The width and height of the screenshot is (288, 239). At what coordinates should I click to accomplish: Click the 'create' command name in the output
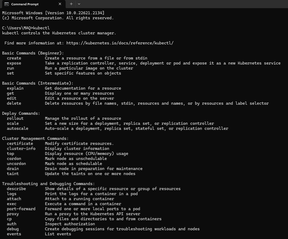[x=14, y=58]
